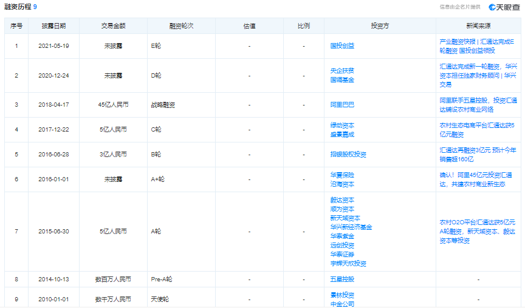Select date cell 2016-06-28
This screenshot has height=308, width=525.
click(x=53, y=155)
